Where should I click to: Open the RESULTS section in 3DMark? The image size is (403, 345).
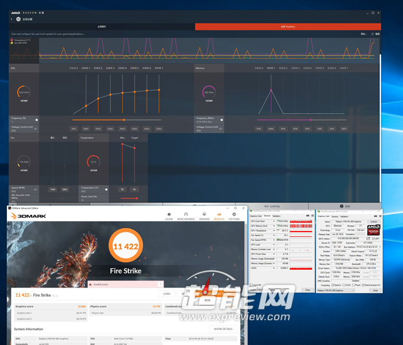(219, 216)
